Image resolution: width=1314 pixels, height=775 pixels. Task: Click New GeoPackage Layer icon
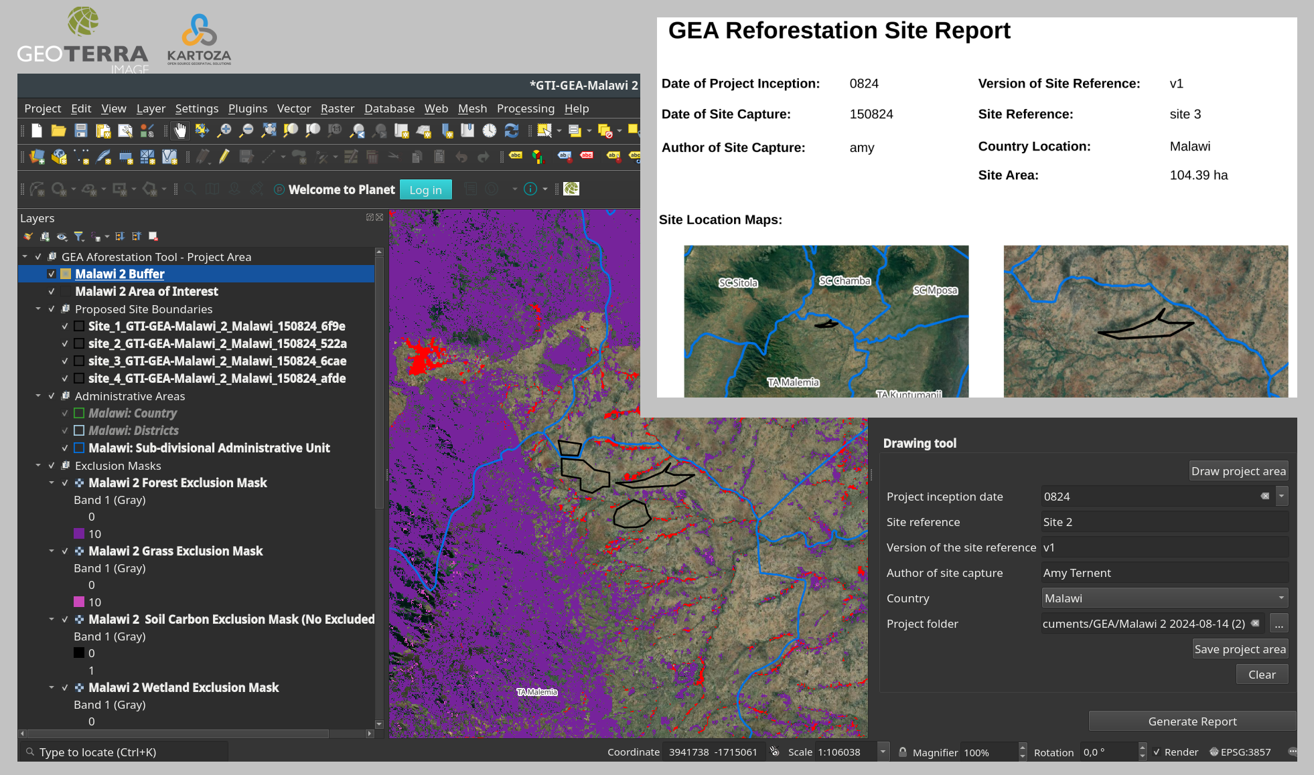pos(59,157)
